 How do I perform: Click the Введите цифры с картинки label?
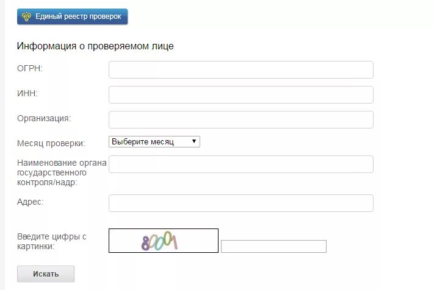point(51,241)
